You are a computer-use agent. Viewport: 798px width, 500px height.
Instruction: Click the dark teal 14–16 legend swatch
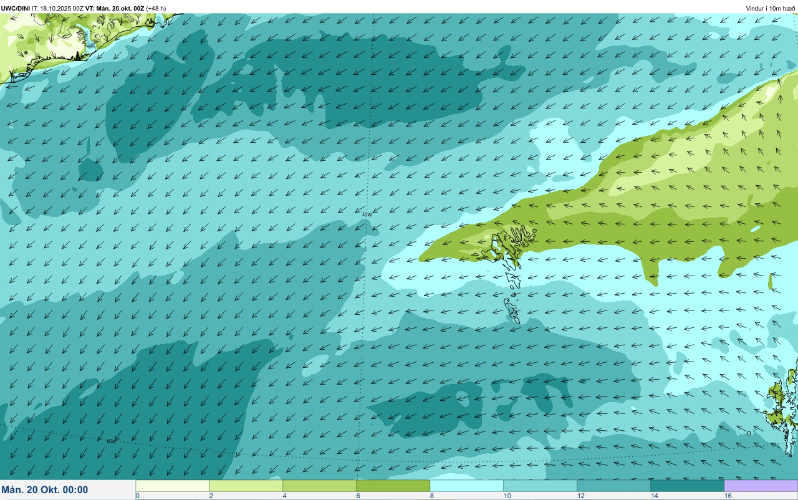[688, 486]
